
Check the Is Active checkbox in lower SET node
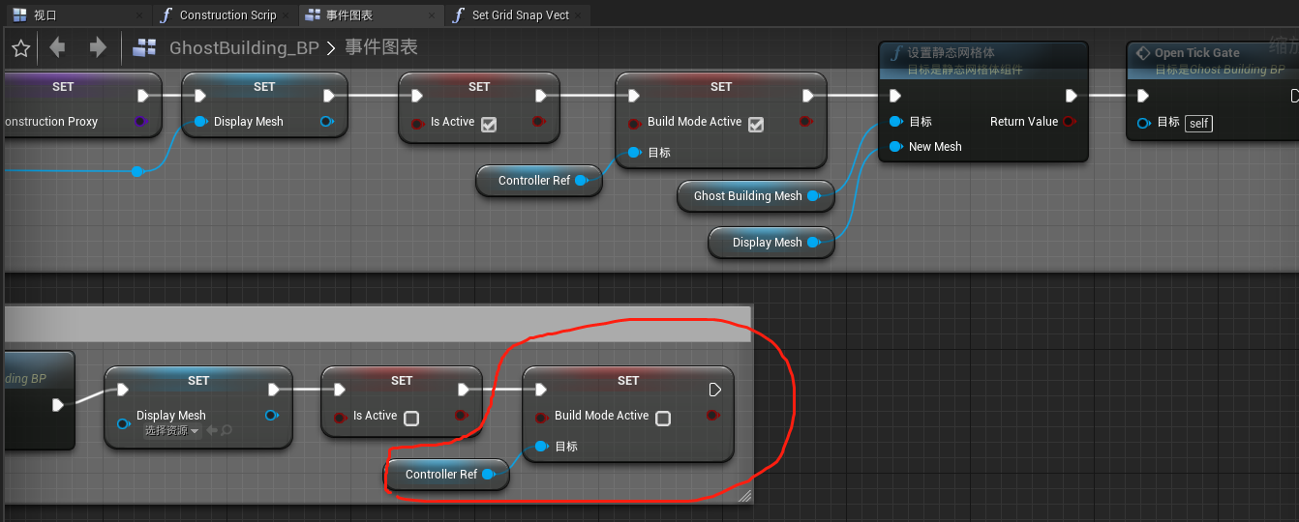coord(411,419)
